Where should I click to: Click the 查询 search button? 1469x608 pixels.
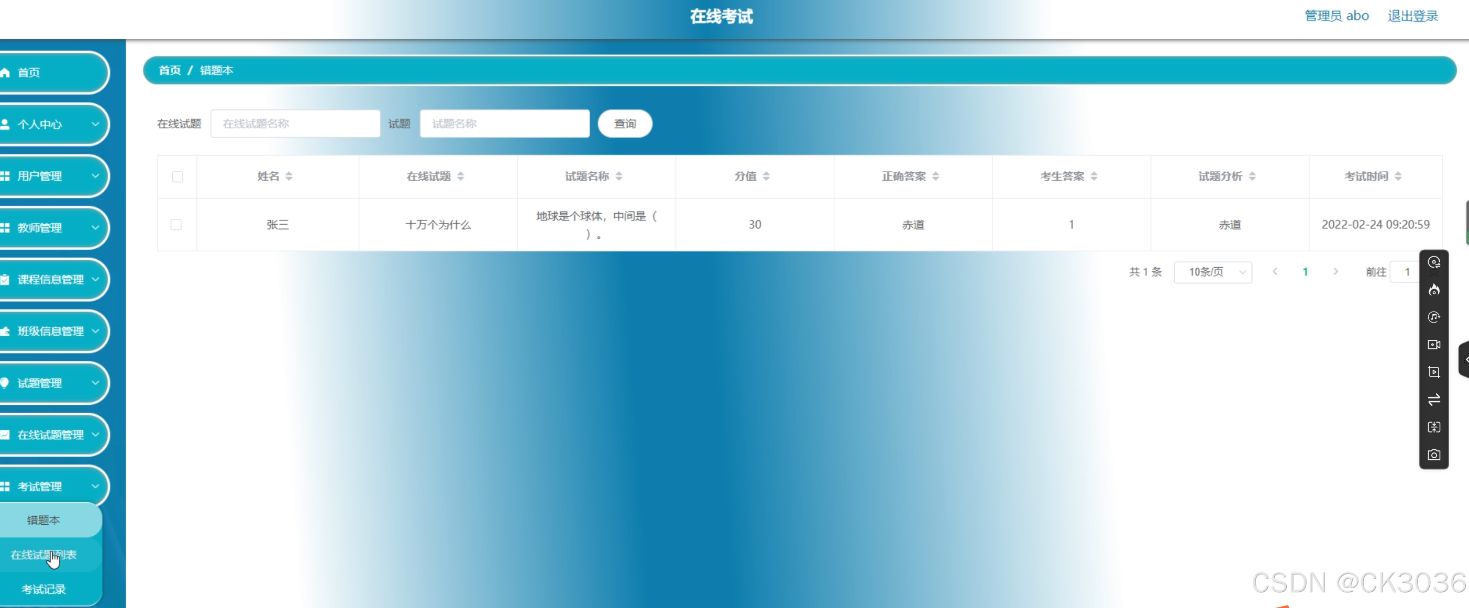[624, 124]
